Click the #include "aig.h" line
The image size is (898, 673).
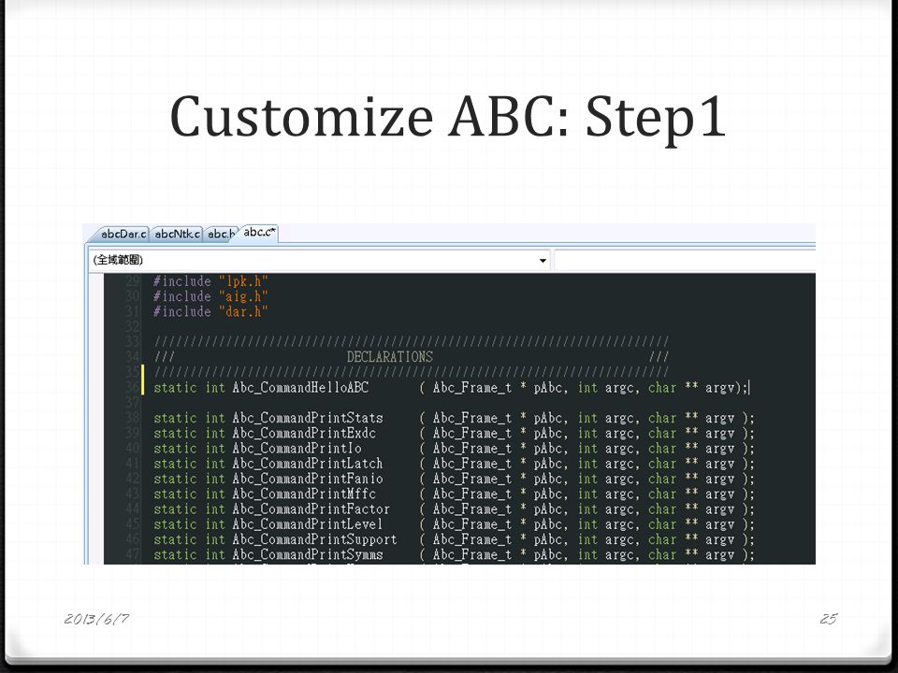210,296
